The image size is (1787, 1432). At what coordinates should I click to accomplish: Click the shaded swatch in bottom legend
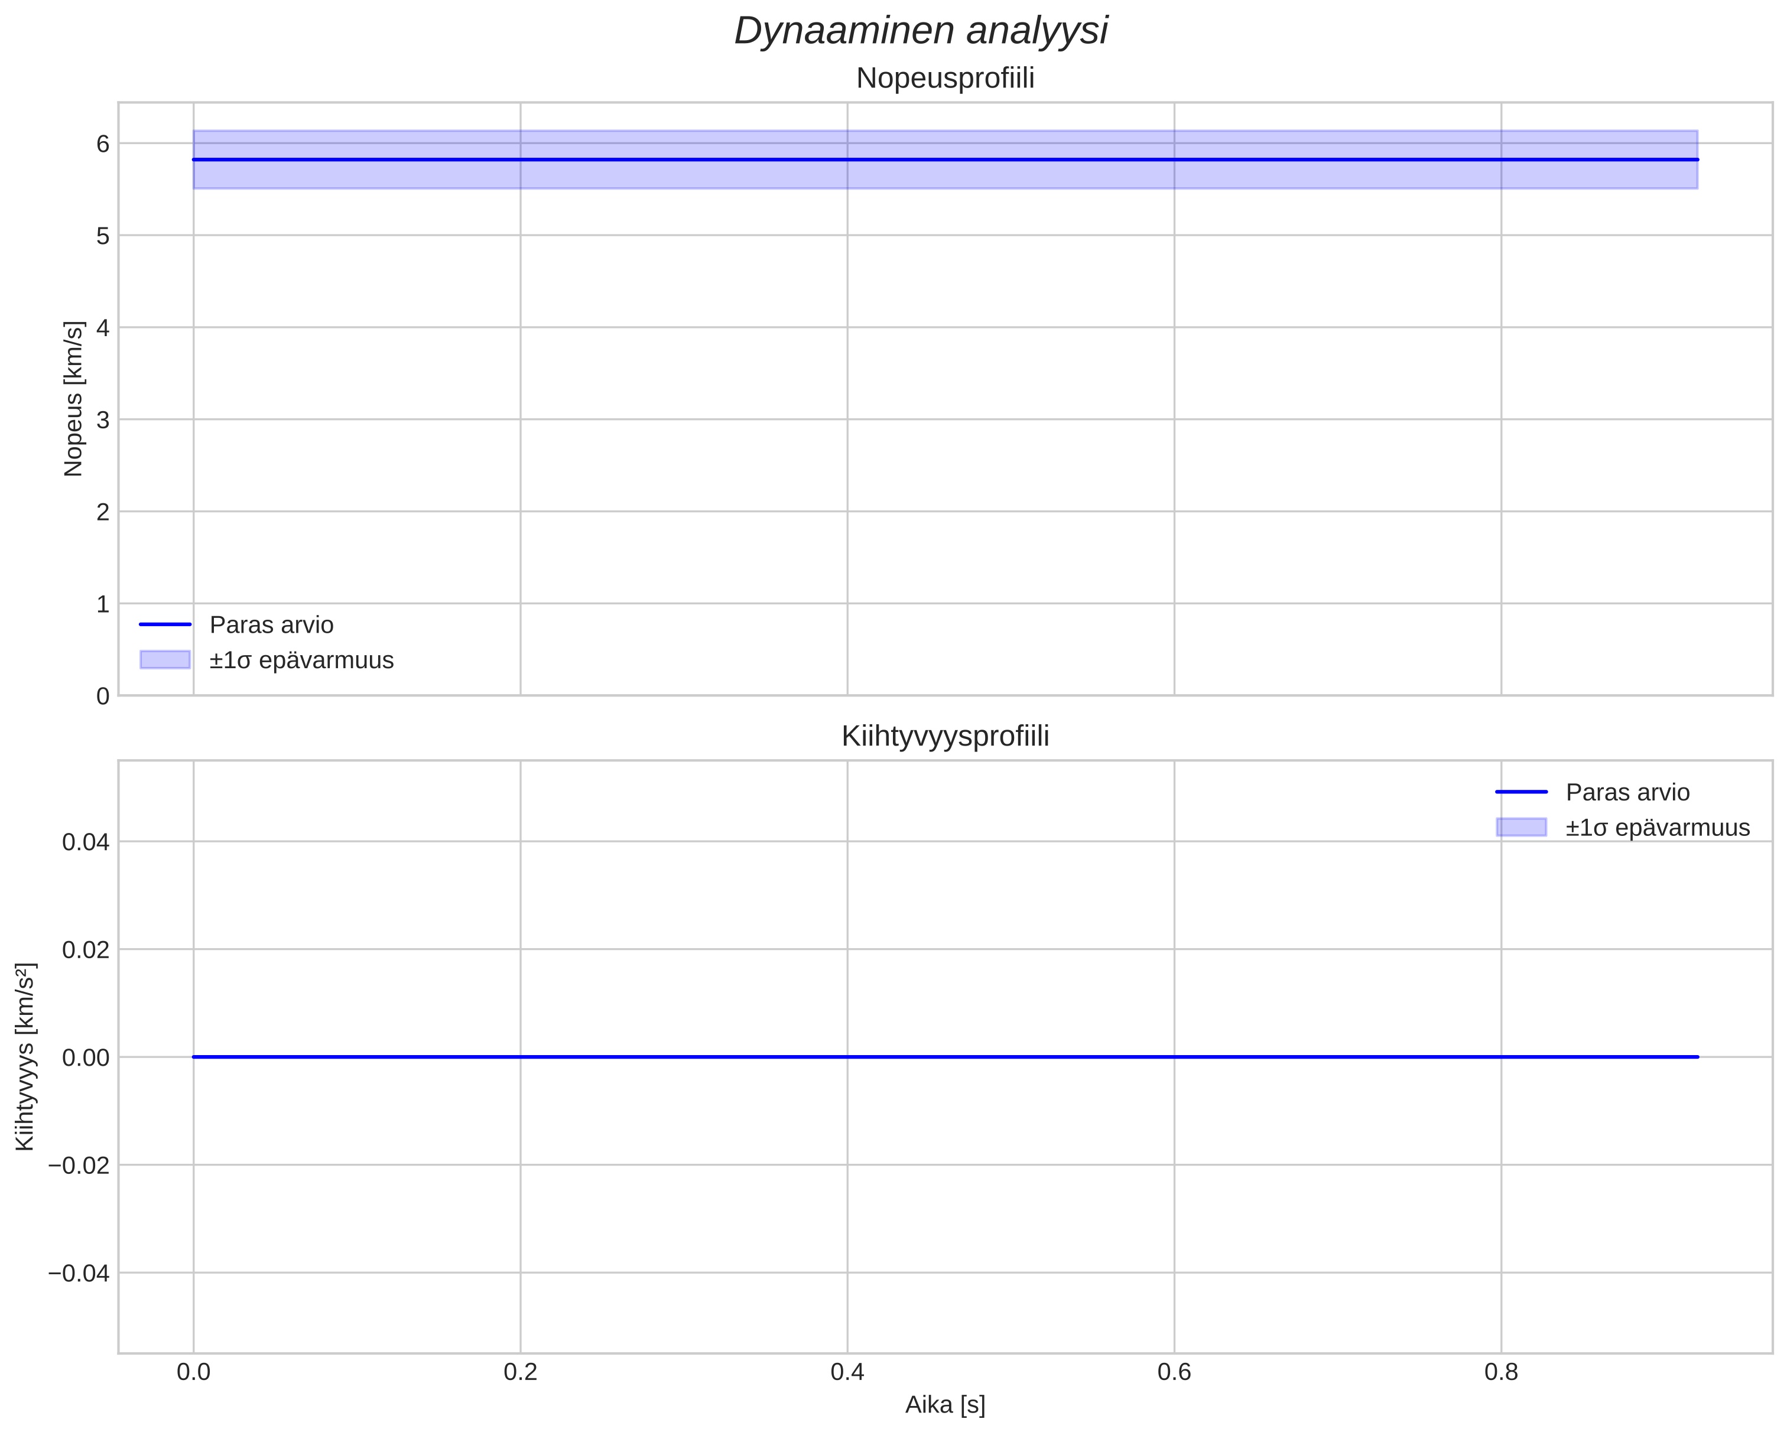click(x=1521, y=827)
